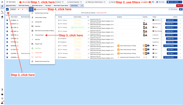Uncheck work order 3173977
Screen dimensions: 183x105
(x=7, y=50)
